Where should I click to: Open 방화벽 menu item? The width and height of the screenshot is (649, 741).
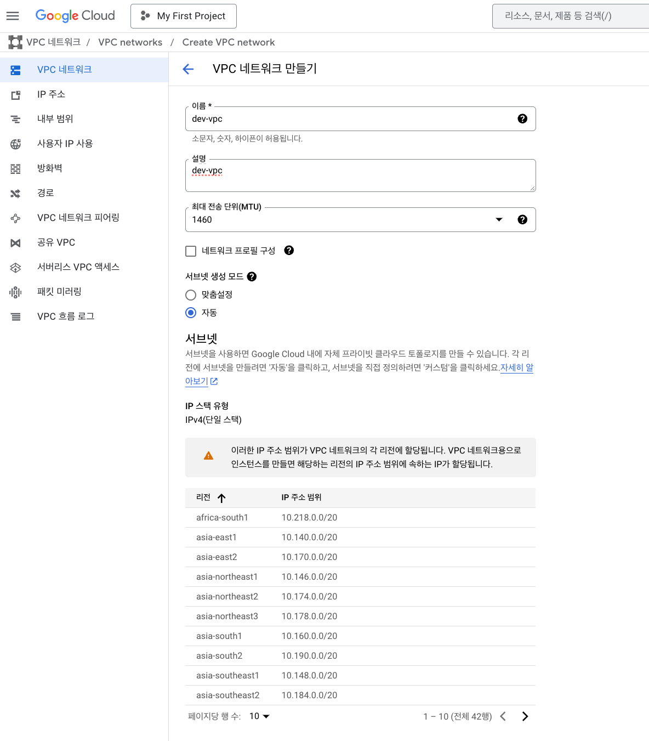click(x=84, y=168)
